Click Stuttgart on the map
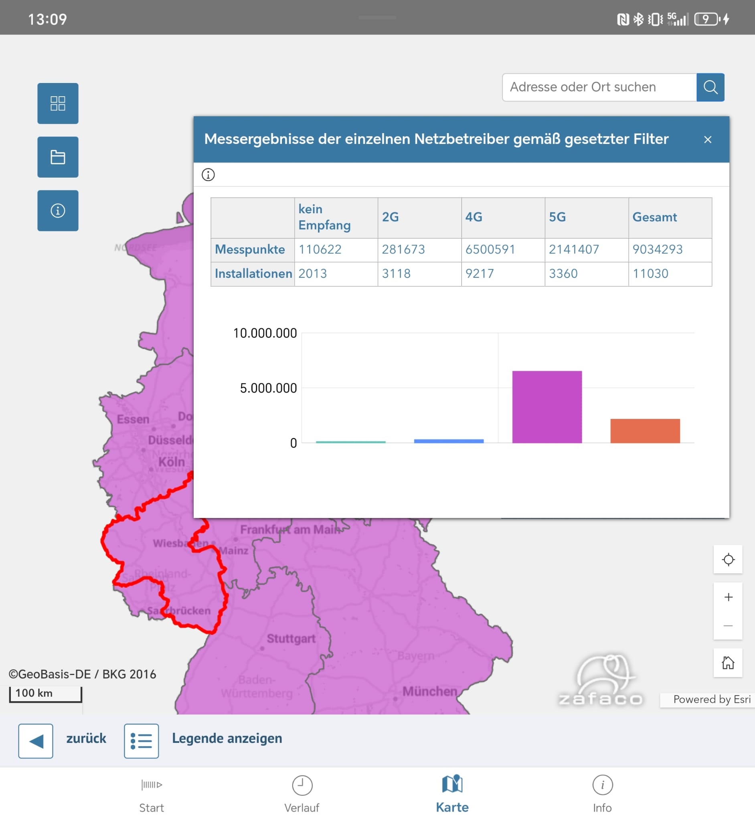The image size is (755, 821). [x=291, y=639]
